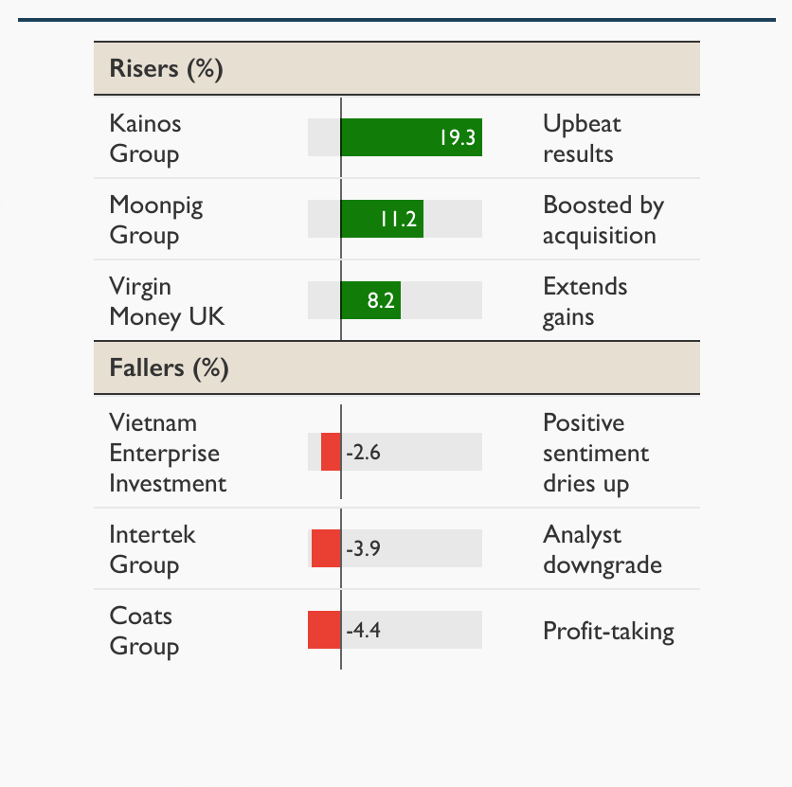Open the Kainos Group company name
Image resolution: width=792 pixels, height=787 pixels.
point(145,138)
